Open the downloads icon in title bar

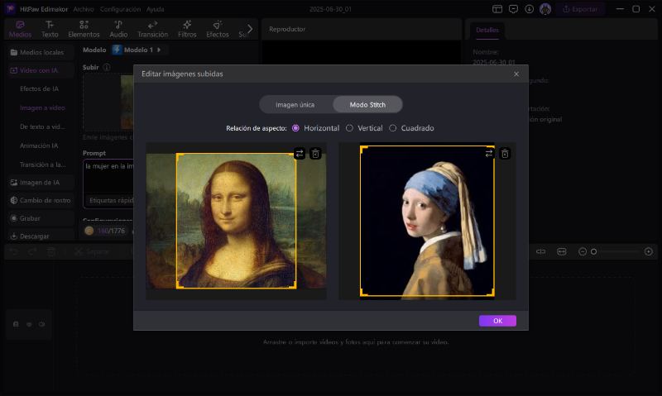click(x=529, y=9)
